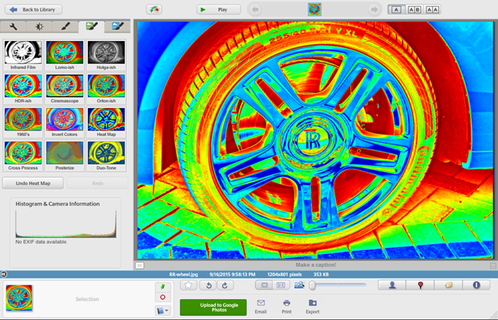The height and width of the screenshot is (320, 498).
Task: Rotate the photo counter-clockwise
Action: point(207,285)
